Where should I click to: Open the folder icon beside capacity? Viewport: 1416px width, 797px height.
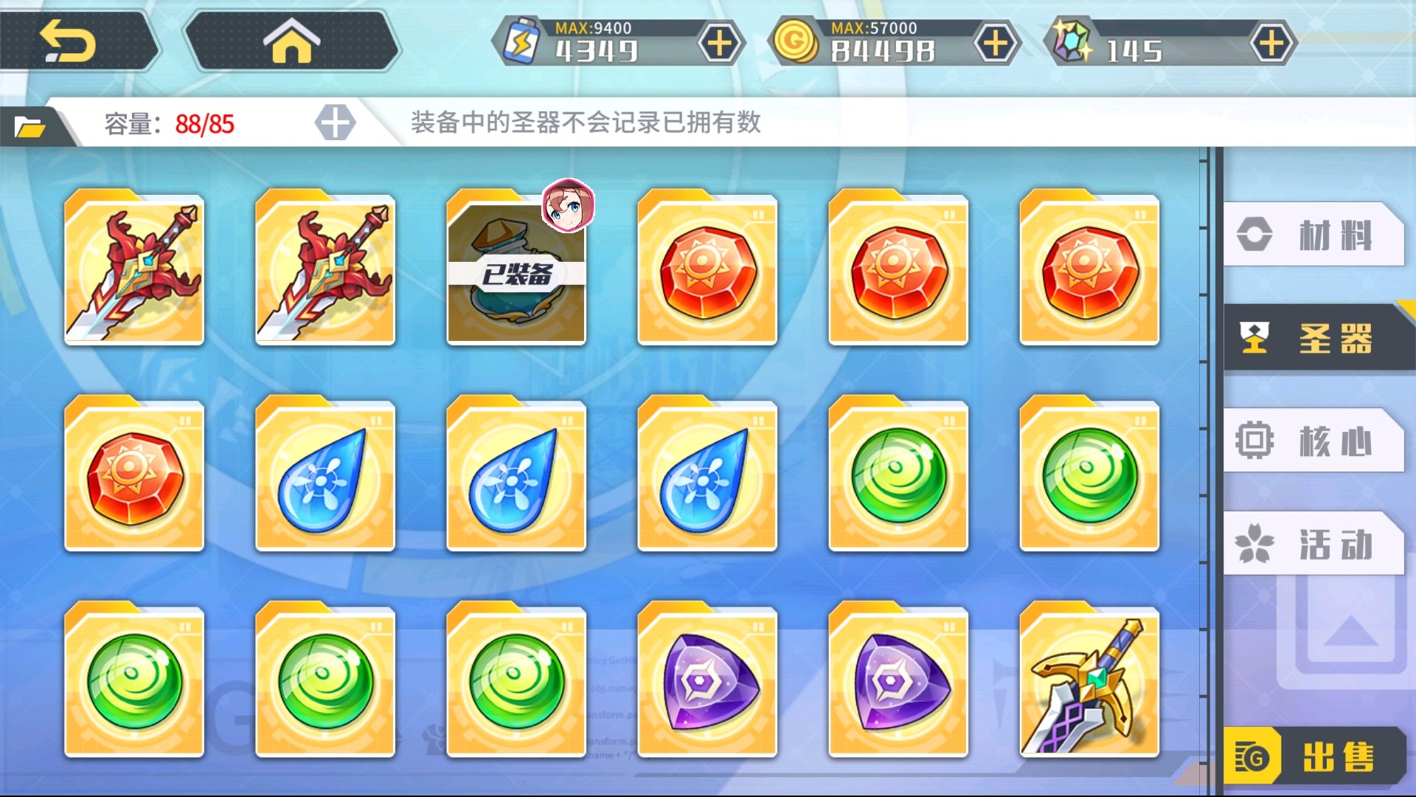[29, 126]
